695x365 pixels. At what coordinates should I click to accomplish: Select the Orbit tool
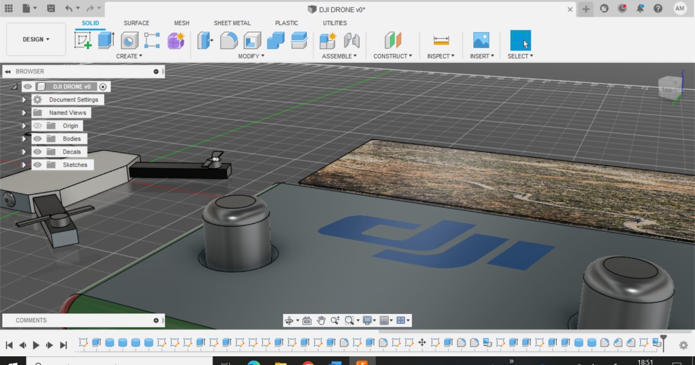[289, 320]
